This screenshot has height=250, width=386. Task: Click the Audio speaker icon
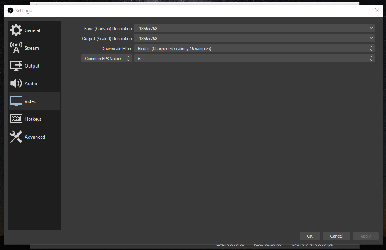[16, 84]
